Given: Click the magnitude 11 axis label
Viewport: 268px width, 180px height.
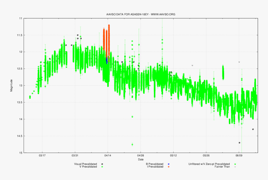Looking at the screenshot, I should coord(21,18).
